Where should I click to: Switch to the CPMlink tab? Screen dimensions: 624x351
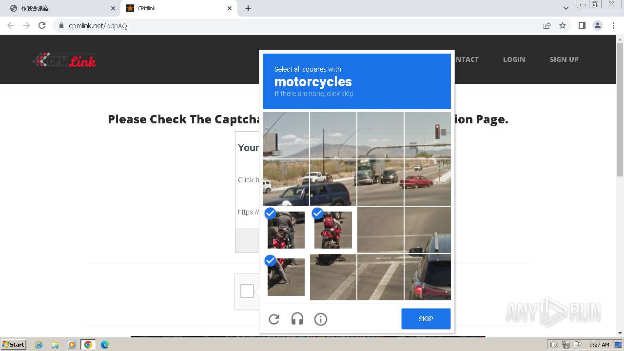coord(178,8)
